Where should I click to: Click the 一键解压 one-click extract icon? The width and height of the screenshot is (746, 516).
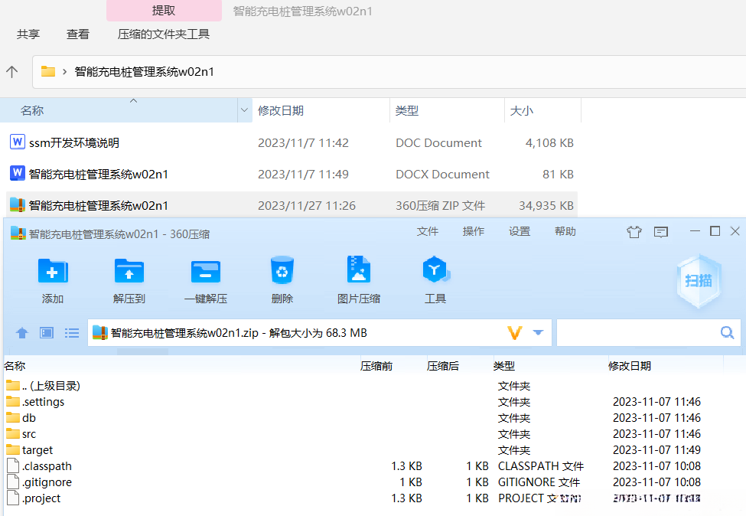click(x=206, y=271)
